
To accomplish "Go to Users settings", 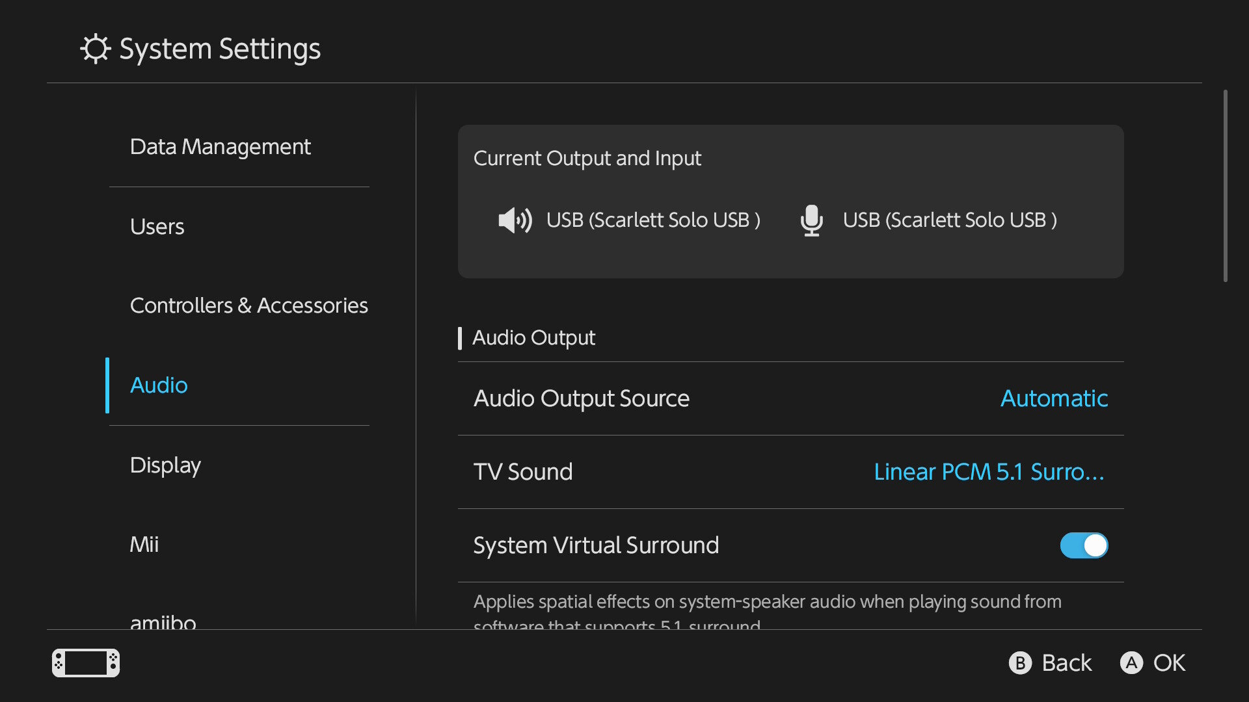I will tap(157, 227).
